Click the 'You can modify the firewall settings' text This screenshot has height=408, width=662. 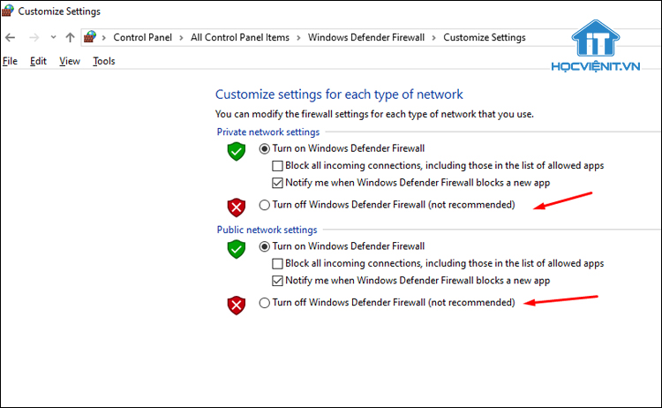374,114
